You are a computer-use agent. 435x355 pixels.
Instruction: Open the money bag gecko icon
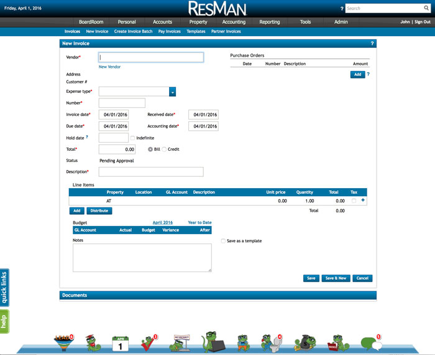[x=304, y=343]
